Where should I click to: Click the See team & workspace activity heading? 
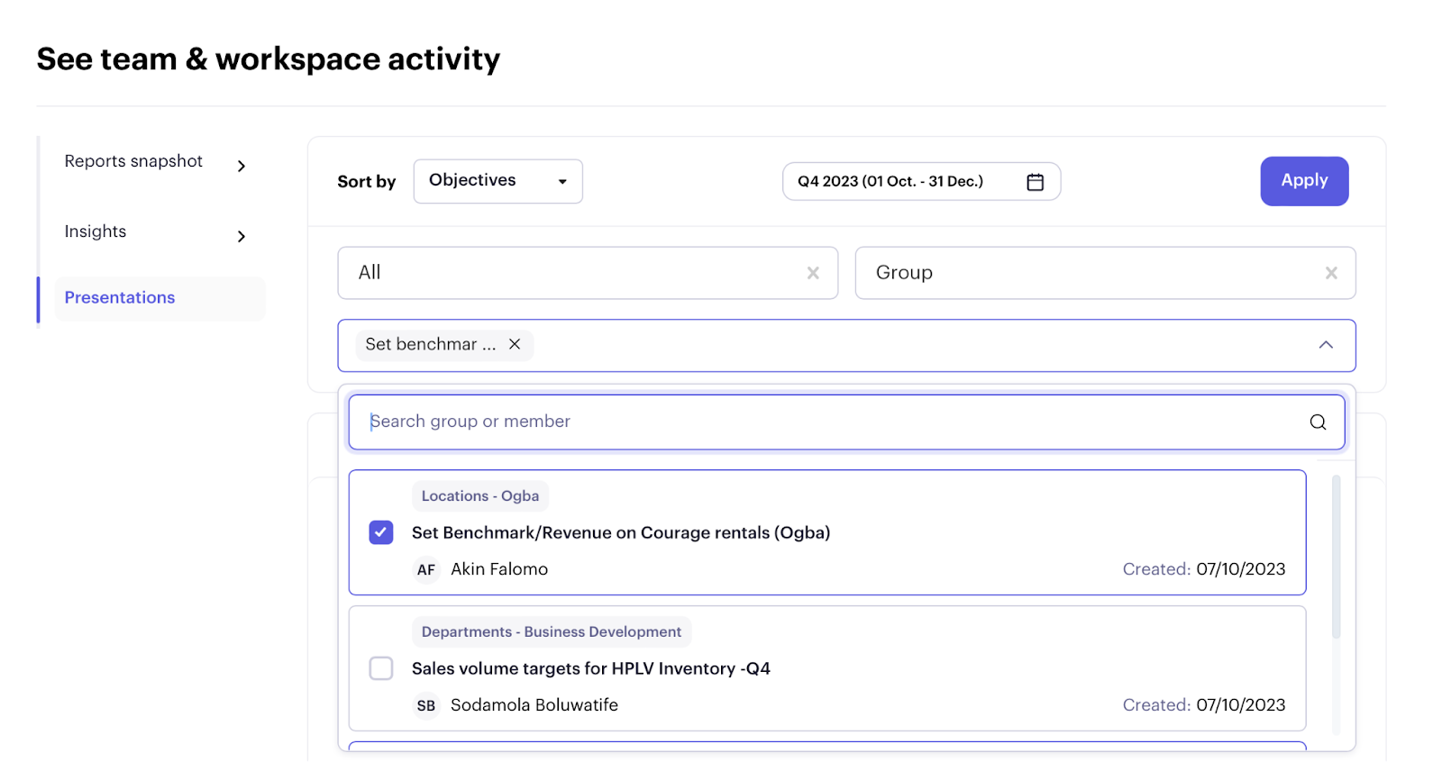(x=269, y=59)
